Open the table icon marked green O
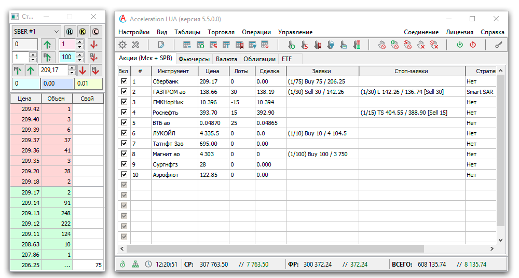519x278 pixels. 200,45
